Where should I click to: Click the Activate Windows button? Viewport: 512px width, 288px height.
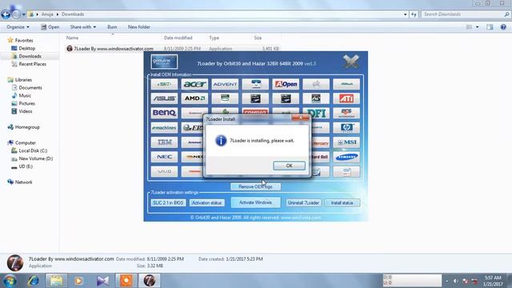click(x=255, y=202)
